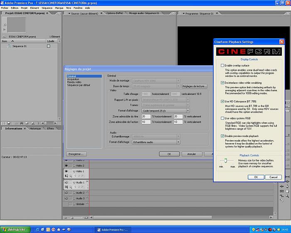Open the Internet Explorer quick launch icon
291x233 pixels.
(x=37, y=230)
